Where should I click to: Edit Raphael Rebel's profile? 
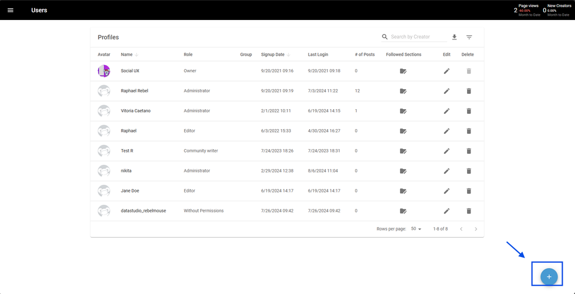pos(447,91)
